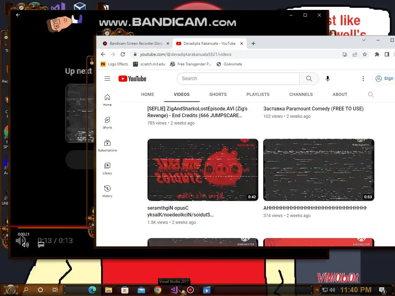Click the install app icon in address bar

pos(345,54)
